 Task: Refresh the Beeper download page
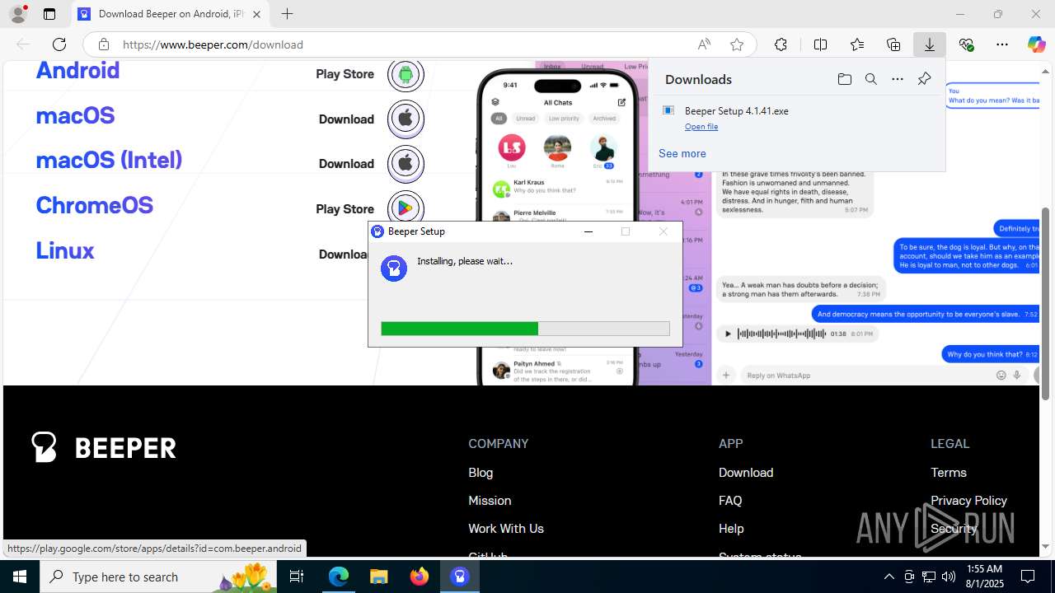tap(59, 44)
